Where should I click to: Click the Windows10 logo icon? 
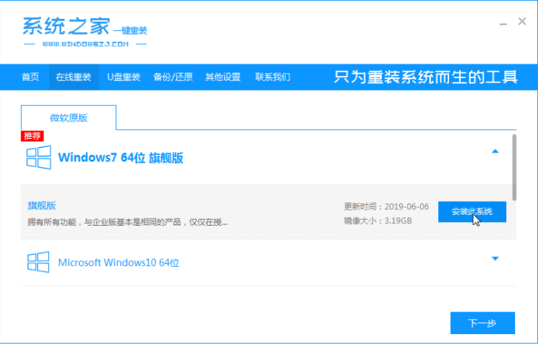38,262
